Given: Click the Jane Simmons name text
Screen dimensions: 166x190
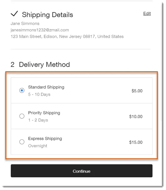Looking at the screenshot, I should coord(25,24).
